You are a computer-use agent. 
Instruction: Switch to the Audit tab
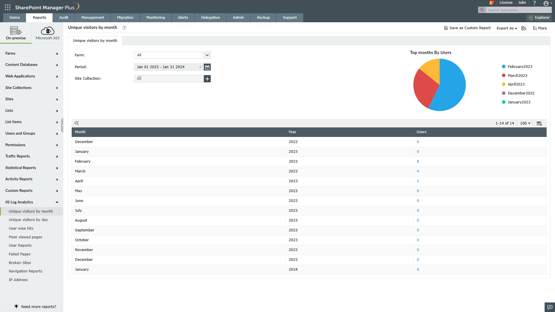coord(64,18)
